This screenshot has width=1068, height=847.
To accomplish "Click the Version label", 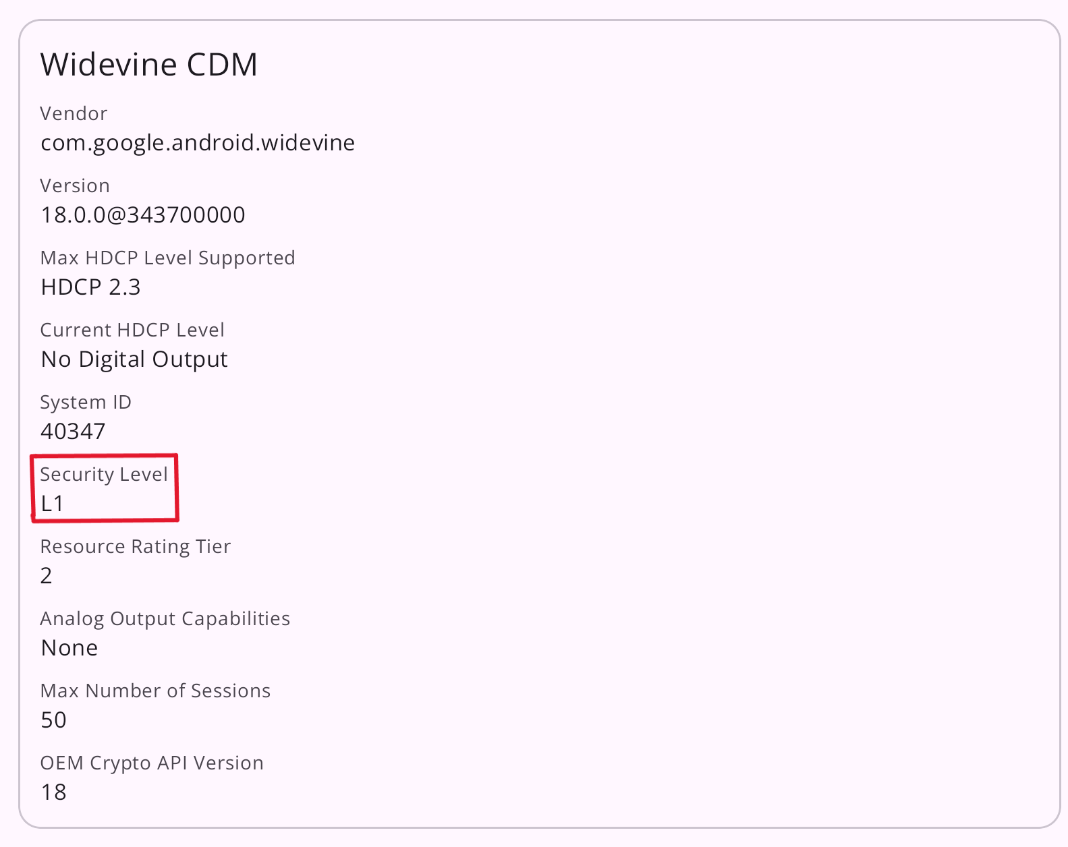I will (x=75, y=185).
